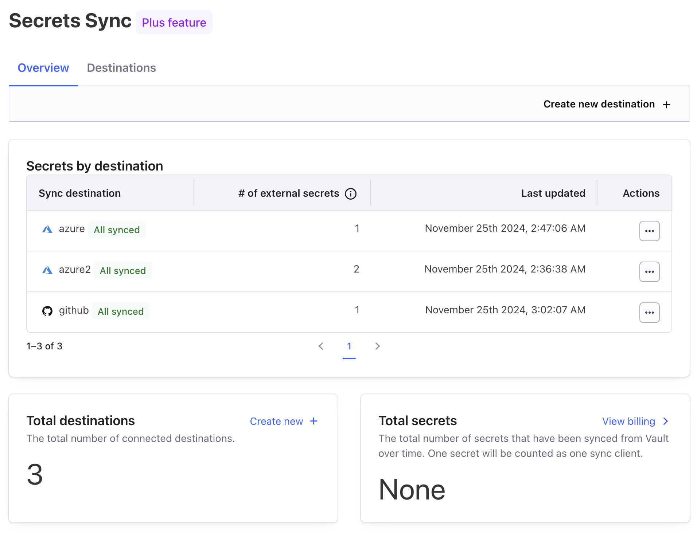Click the GitHub logo icon
Screen dimensions: 697x537
[x=47, y=311]
